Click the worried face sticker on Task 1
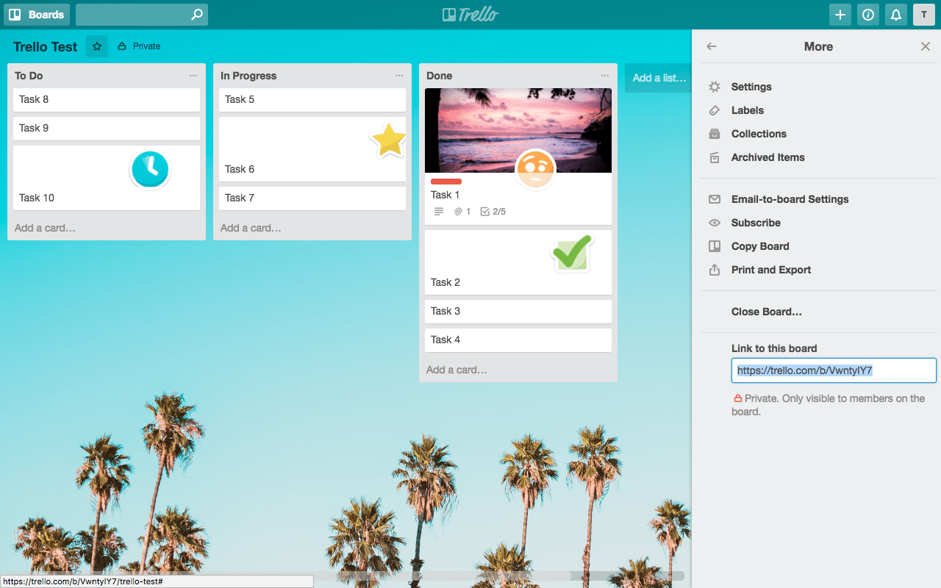This screenshot has height=588, width=941. (x=535, y=169)
